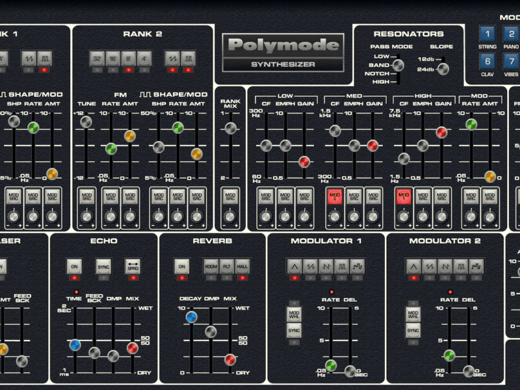Select sawtooth waveform in Modulator 1
520x390 pixels.
(310, 266)
